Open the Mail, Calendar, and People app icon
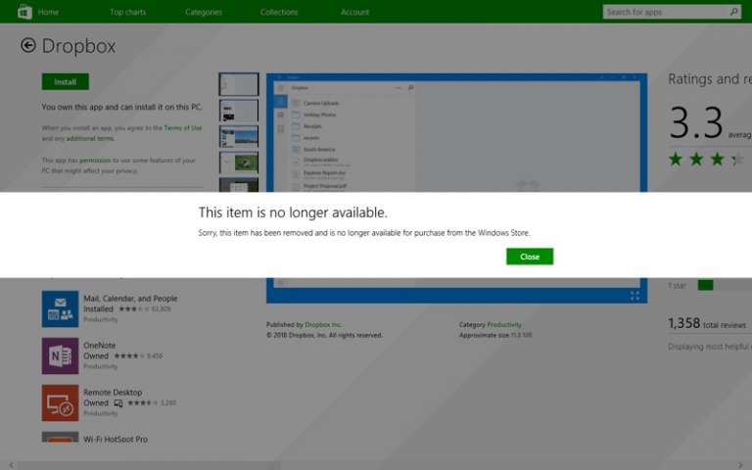 click(x=60, y=308)
